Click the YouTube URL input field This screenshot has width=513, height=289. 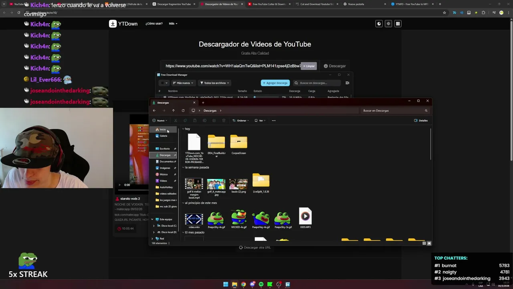232,66
